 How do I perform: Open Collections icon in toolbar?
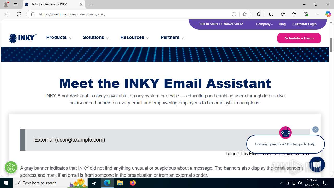pyautogui.click(x=294, y=14)
